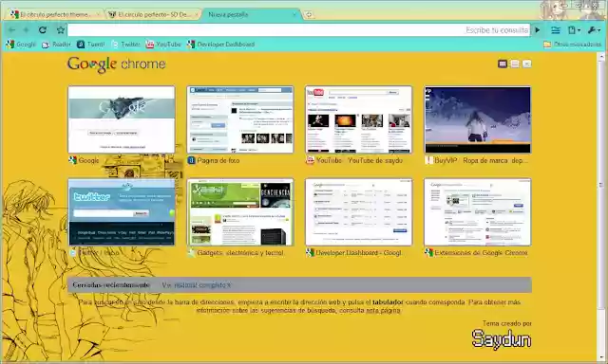
Task: Switch to the 'El circulo perfecto- SD De...' tab
Action: click(153, 15)
